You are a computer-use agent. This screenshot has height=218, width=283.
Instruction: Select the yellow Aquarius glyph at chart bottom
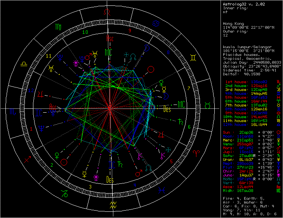click(113, 205)
